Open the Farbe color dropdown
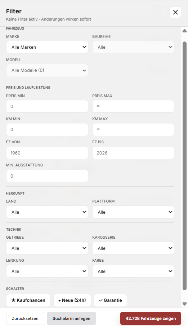The width and height of the screenshot is (188, 326). (133, 271)
